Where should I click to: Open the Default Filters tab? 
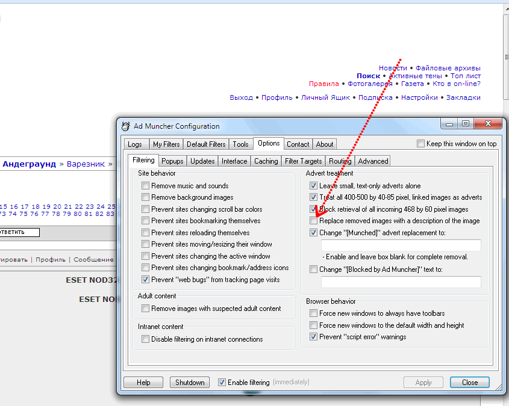(206, 144)
